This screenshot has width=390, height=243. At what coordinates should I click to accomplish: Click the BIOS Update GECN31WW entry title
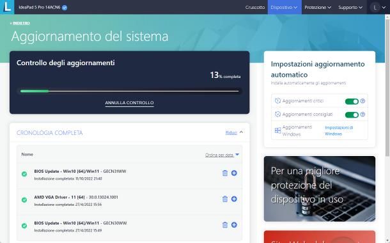pos(80,171)
